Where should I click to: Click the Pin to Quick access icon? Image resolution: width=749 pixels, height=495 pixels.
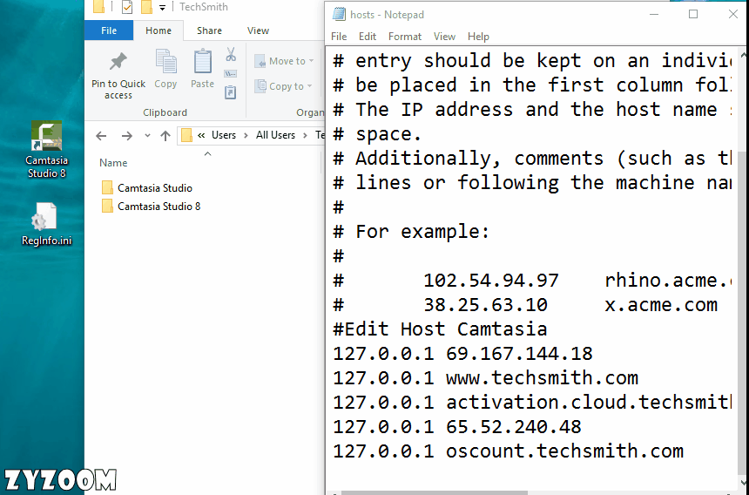click(x=118, y=62)
